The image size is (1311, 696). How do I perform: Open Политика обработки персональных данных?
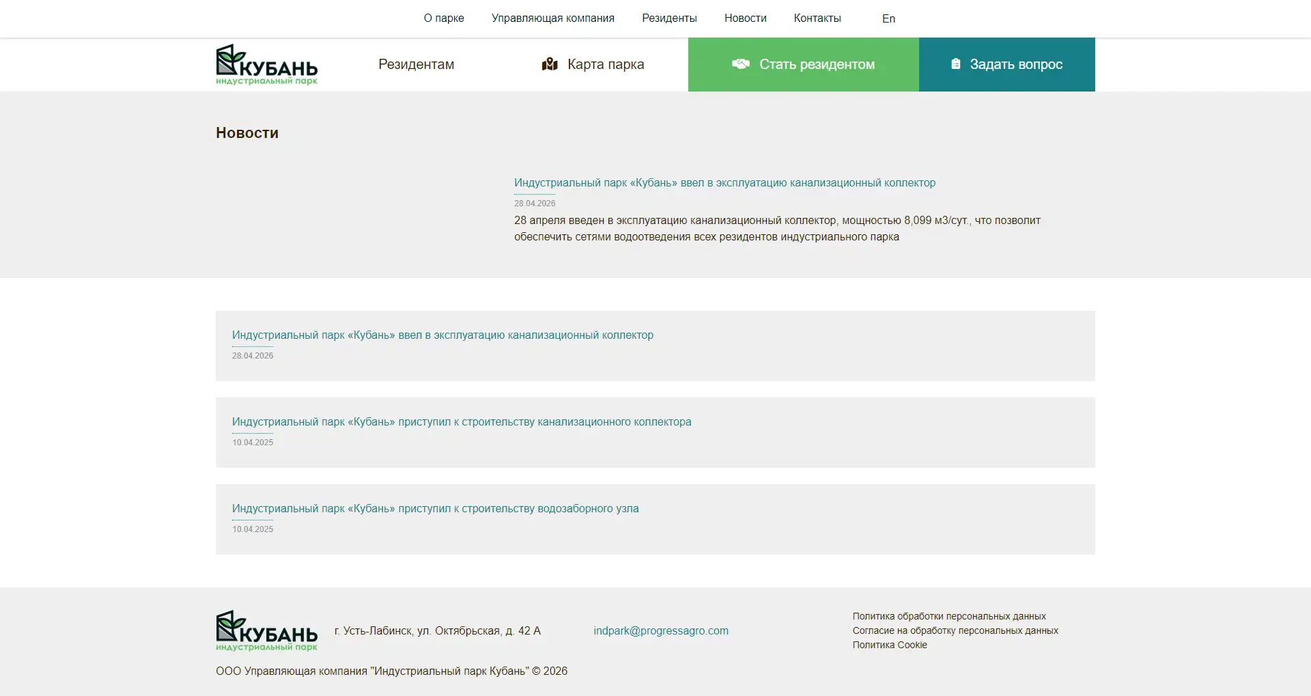(x=949, y=617)
